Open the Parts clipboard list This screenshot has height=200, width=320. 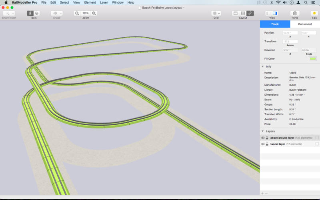click(294, 13)
